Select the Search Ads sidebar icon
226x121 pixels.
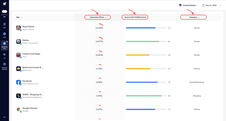[5, 45]
